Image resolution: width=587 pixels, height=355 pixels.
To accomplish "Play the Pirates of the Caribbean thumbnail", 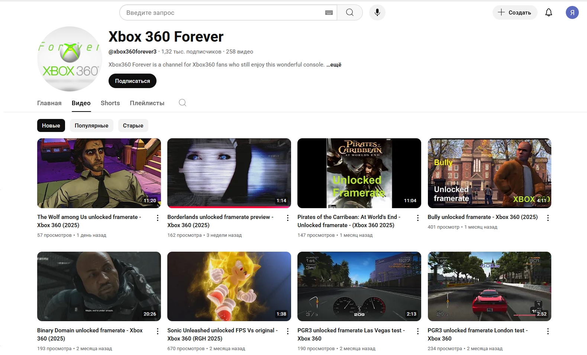I will pos(359,173).
